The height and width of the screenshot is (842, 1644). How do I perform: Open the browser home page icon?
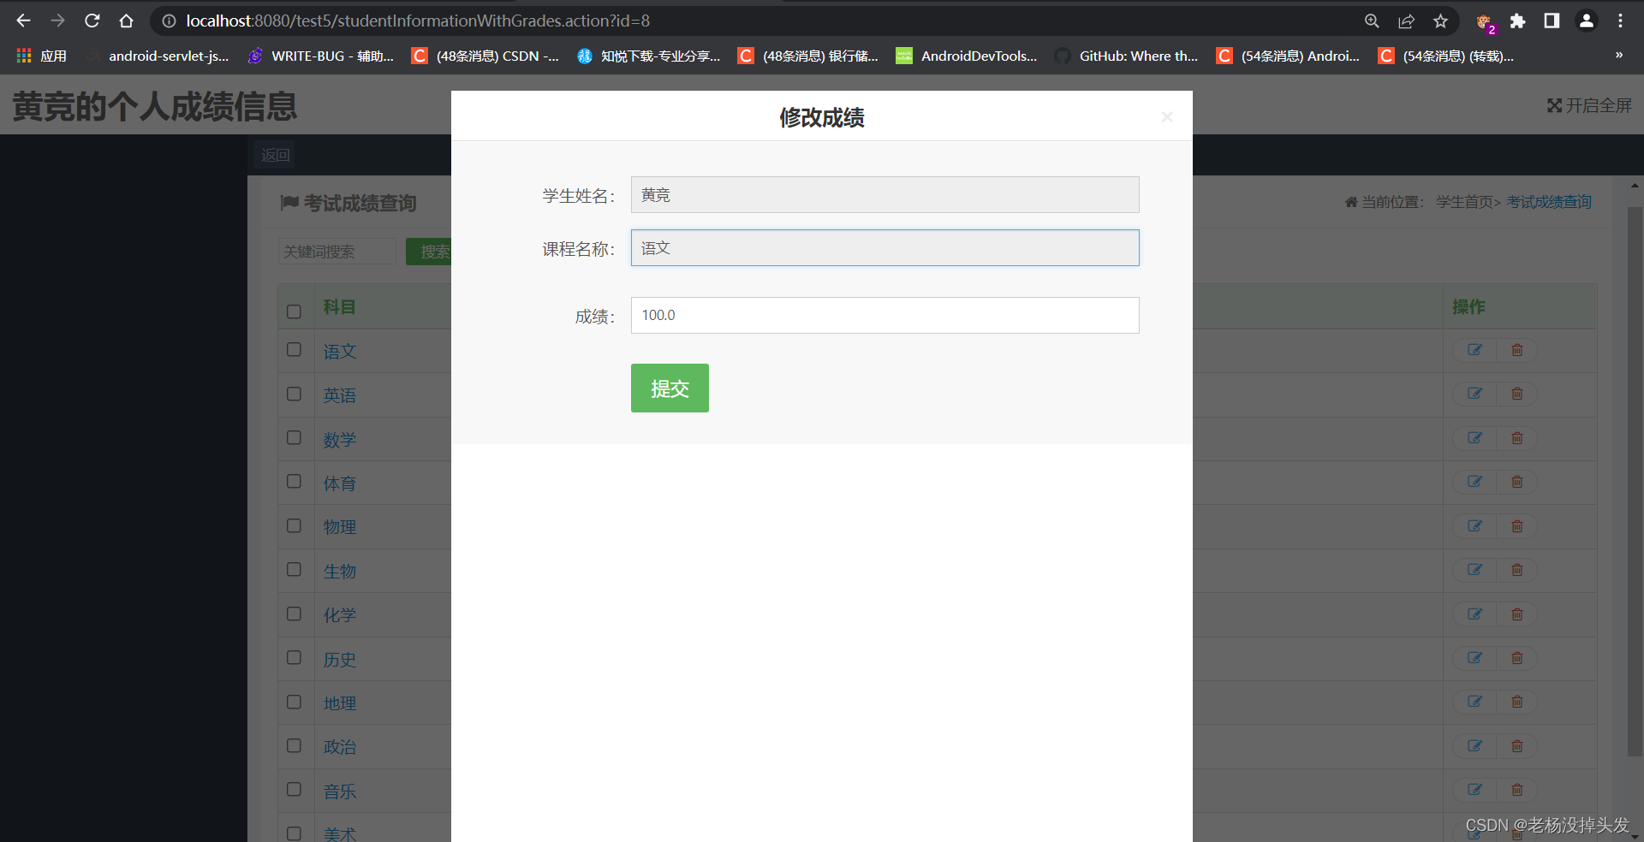point(126,21)
